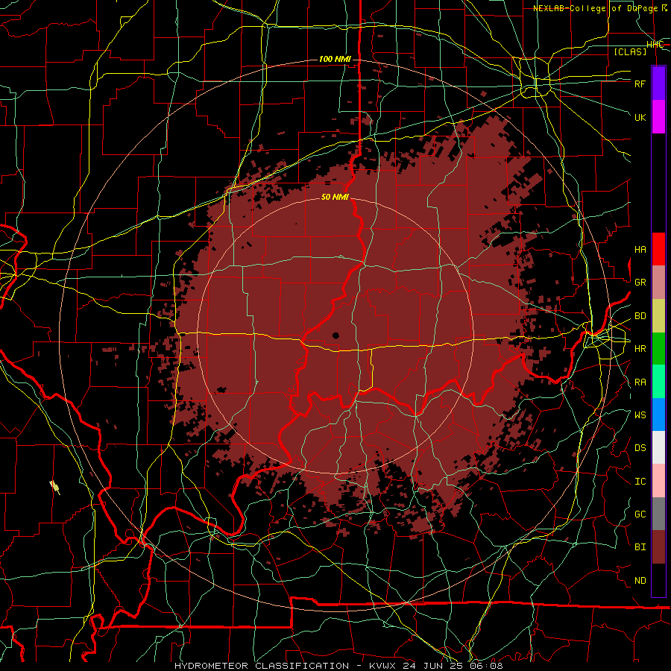The image size is (671, 671).
Task: Click the purple RF legend color swatch
Action: click(658, 84)
